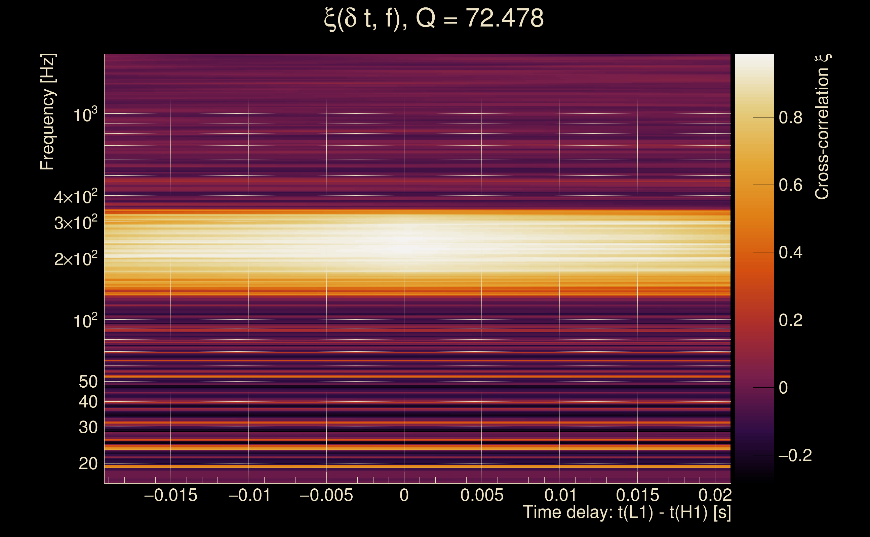Screen dimensions: 870x537
Task: Click the 0.8 tick label on colorbar
Action: [x=790, y=117]
